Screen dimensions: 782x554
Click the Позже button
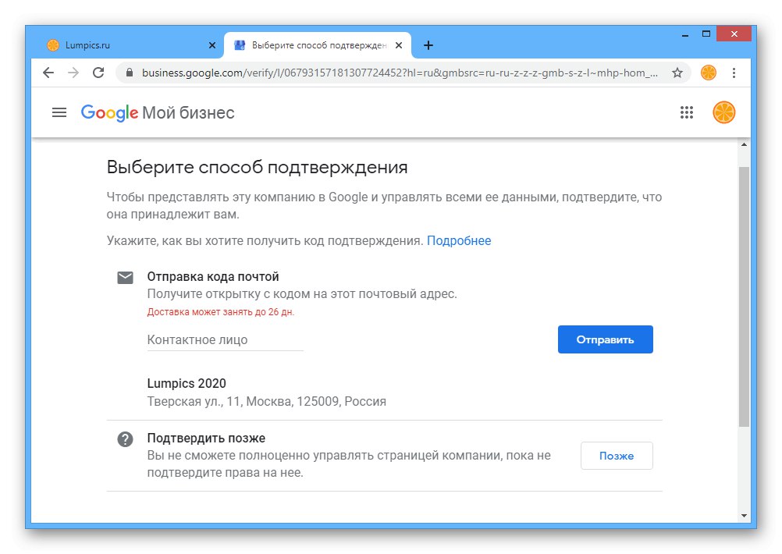pyautogui.click(x=616, y=456)
